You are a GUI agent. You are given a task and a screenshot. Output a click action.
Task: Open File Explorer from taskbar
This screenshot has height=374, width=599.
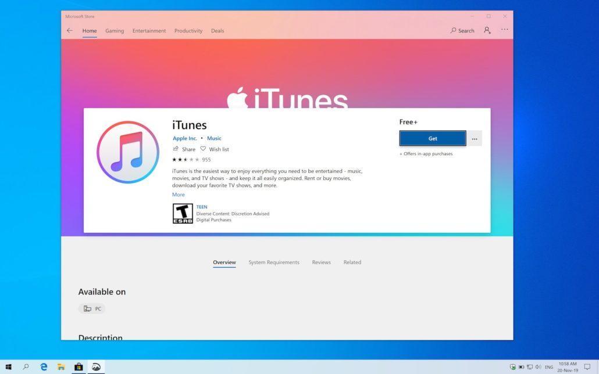click(x=61, y=367)
